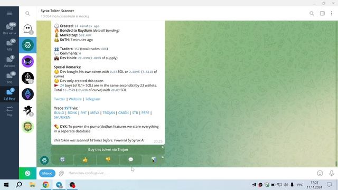Click the РУС language indicator
The width and height of the screenshot is (338, 190).
300,185
